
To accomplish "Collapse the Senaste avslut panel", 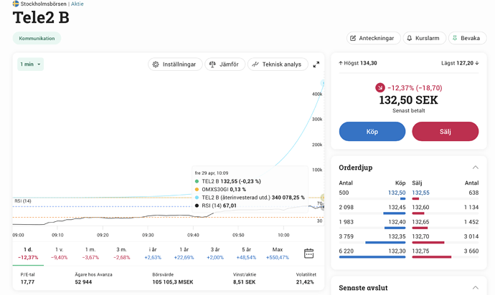I will 475,287.
